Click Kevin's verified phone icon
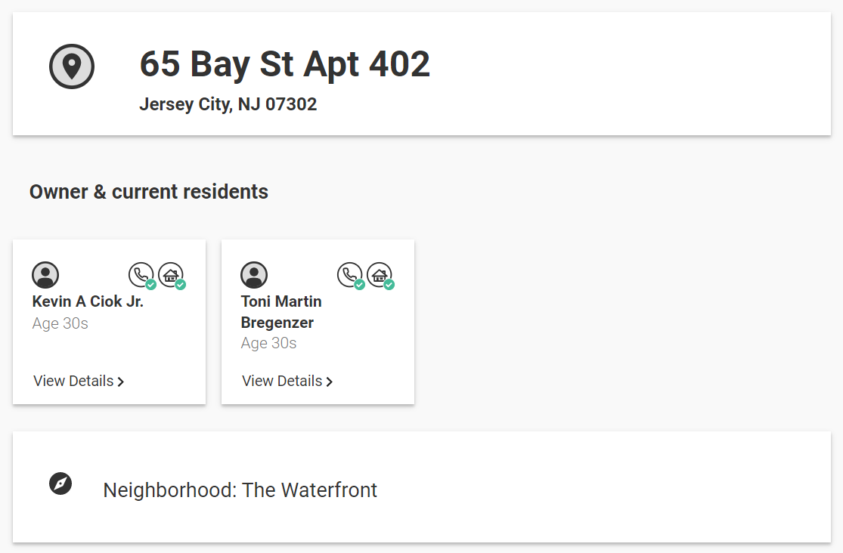Screen dimensions: 843x553 coord(142,275)
